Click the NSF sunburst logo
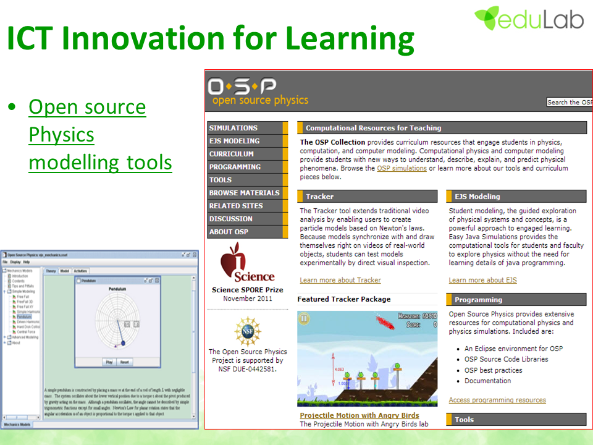 tap(247, 331)
